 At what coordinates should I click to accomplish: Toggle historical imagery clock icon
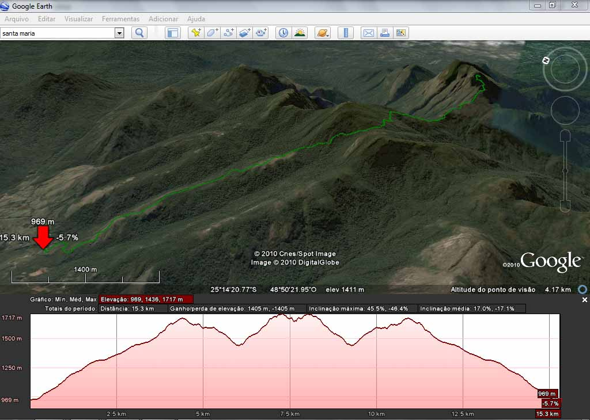(283, 33)
